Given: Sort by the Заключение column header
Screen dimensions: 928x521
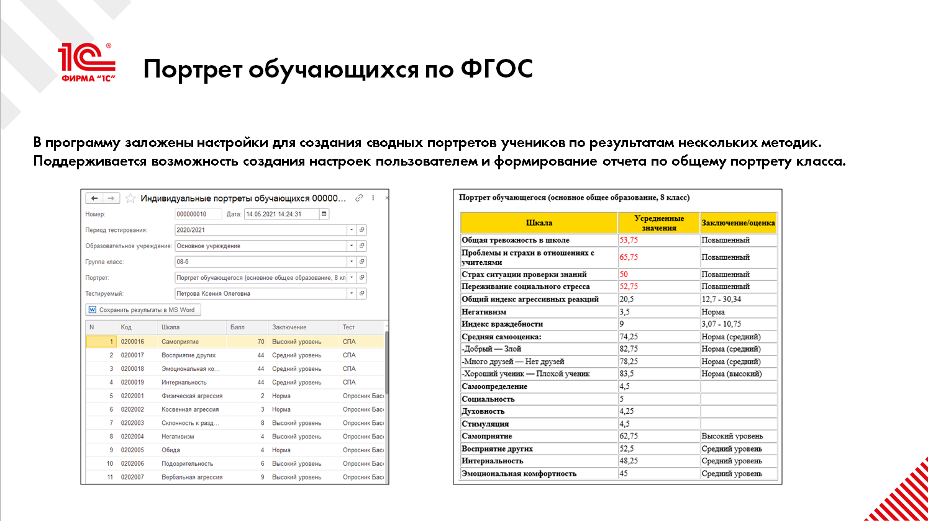Looking at the screenshot, I should click(x=303, y=327).
